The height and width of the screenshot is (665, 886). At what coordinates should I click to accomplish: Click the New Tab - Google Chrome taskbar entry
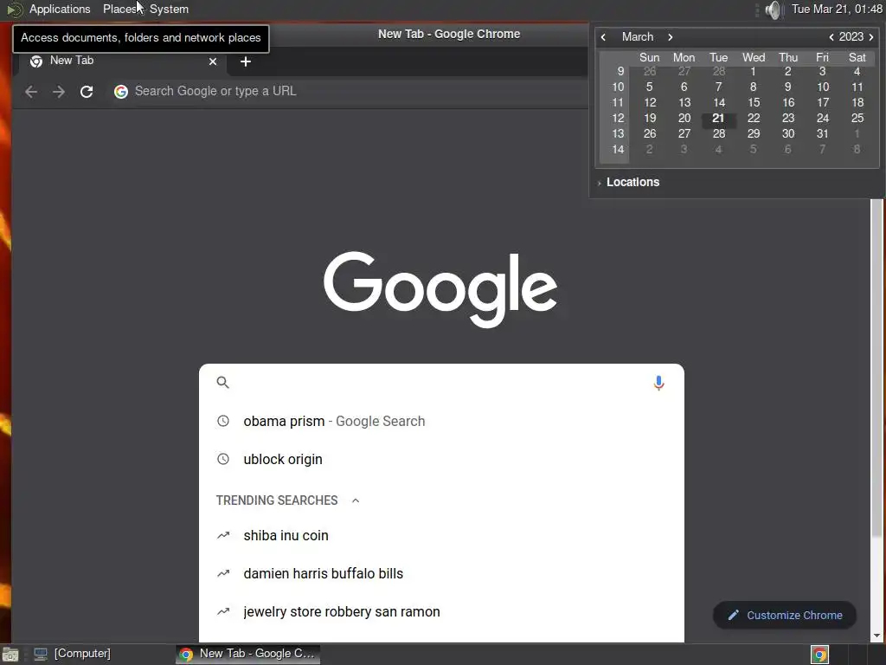248,655
